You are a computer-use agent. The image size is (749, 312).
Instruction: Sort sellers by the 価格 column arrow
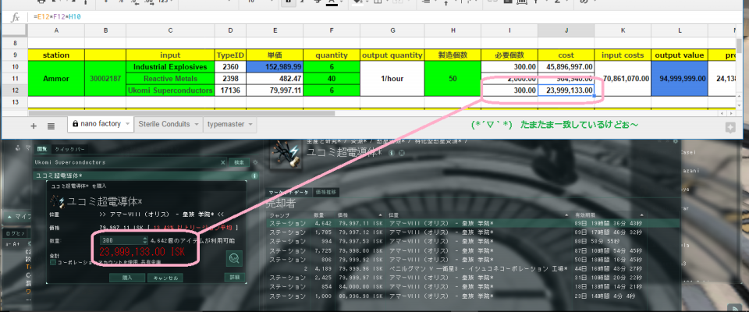[380, 215]
